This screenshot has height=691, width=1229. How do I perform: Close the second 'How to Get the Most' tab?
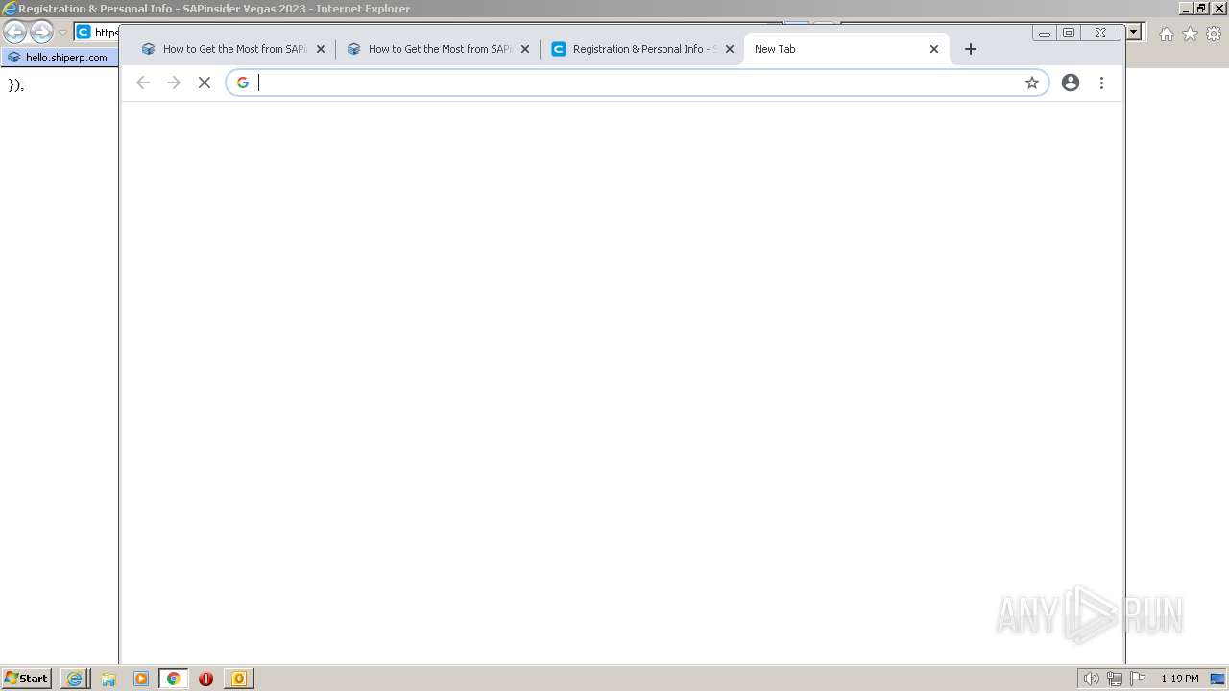(x=525, y=49)
